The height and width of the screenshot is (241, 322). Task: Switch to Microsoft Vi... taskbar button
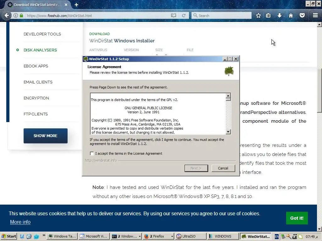click(x=94, y=236)
